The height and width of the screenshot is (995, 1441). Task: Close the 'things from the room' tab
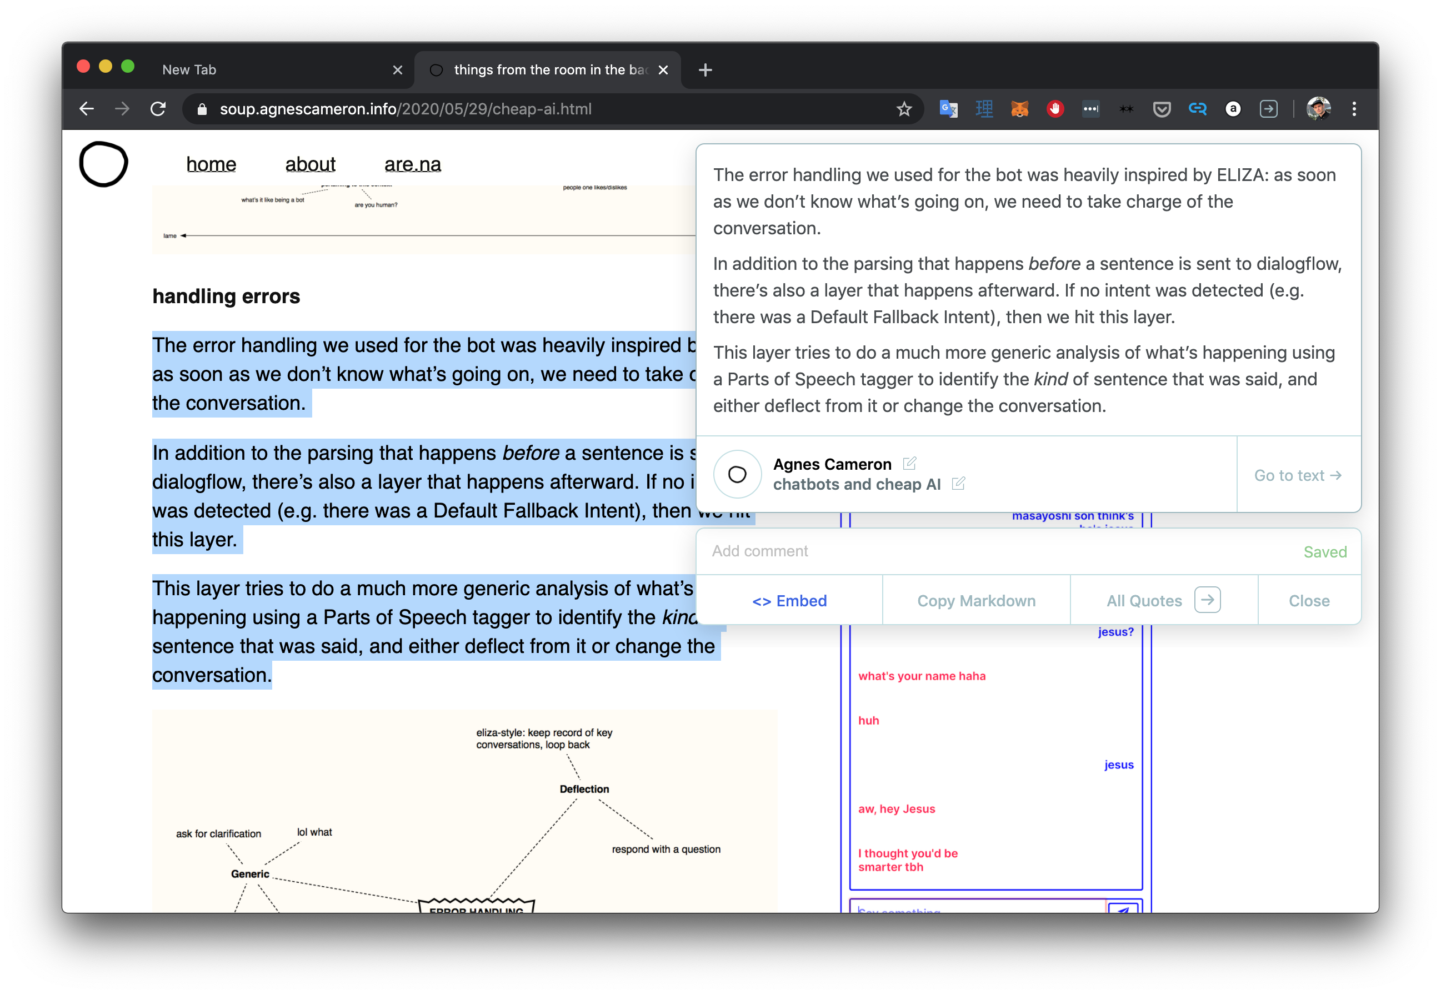point(663,70)
